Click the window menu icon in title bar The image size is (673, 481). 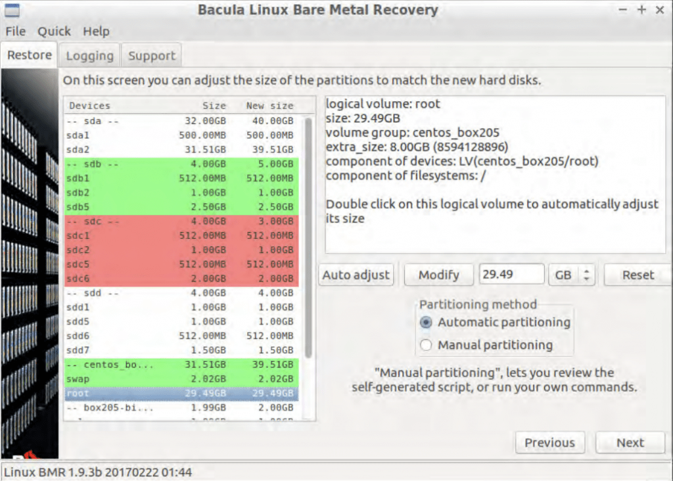(x=12, y=10)
